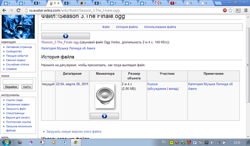
Task: Click the network signal tray icon
Action: (x=218, y=142)
